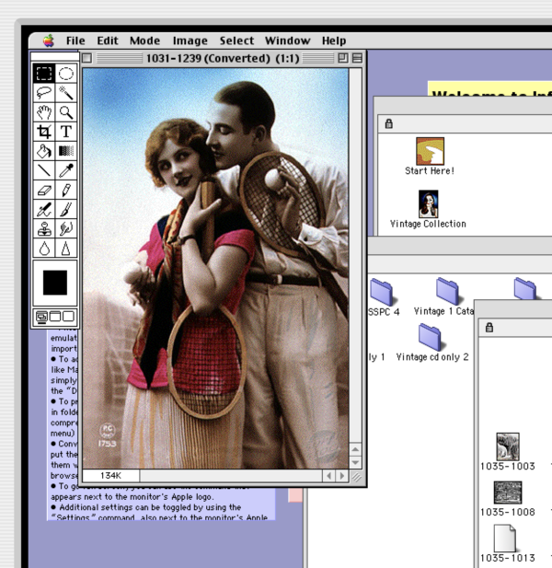552x568 pixels.
Task: Select the Airbrush tool
Action: coord(44,209)
